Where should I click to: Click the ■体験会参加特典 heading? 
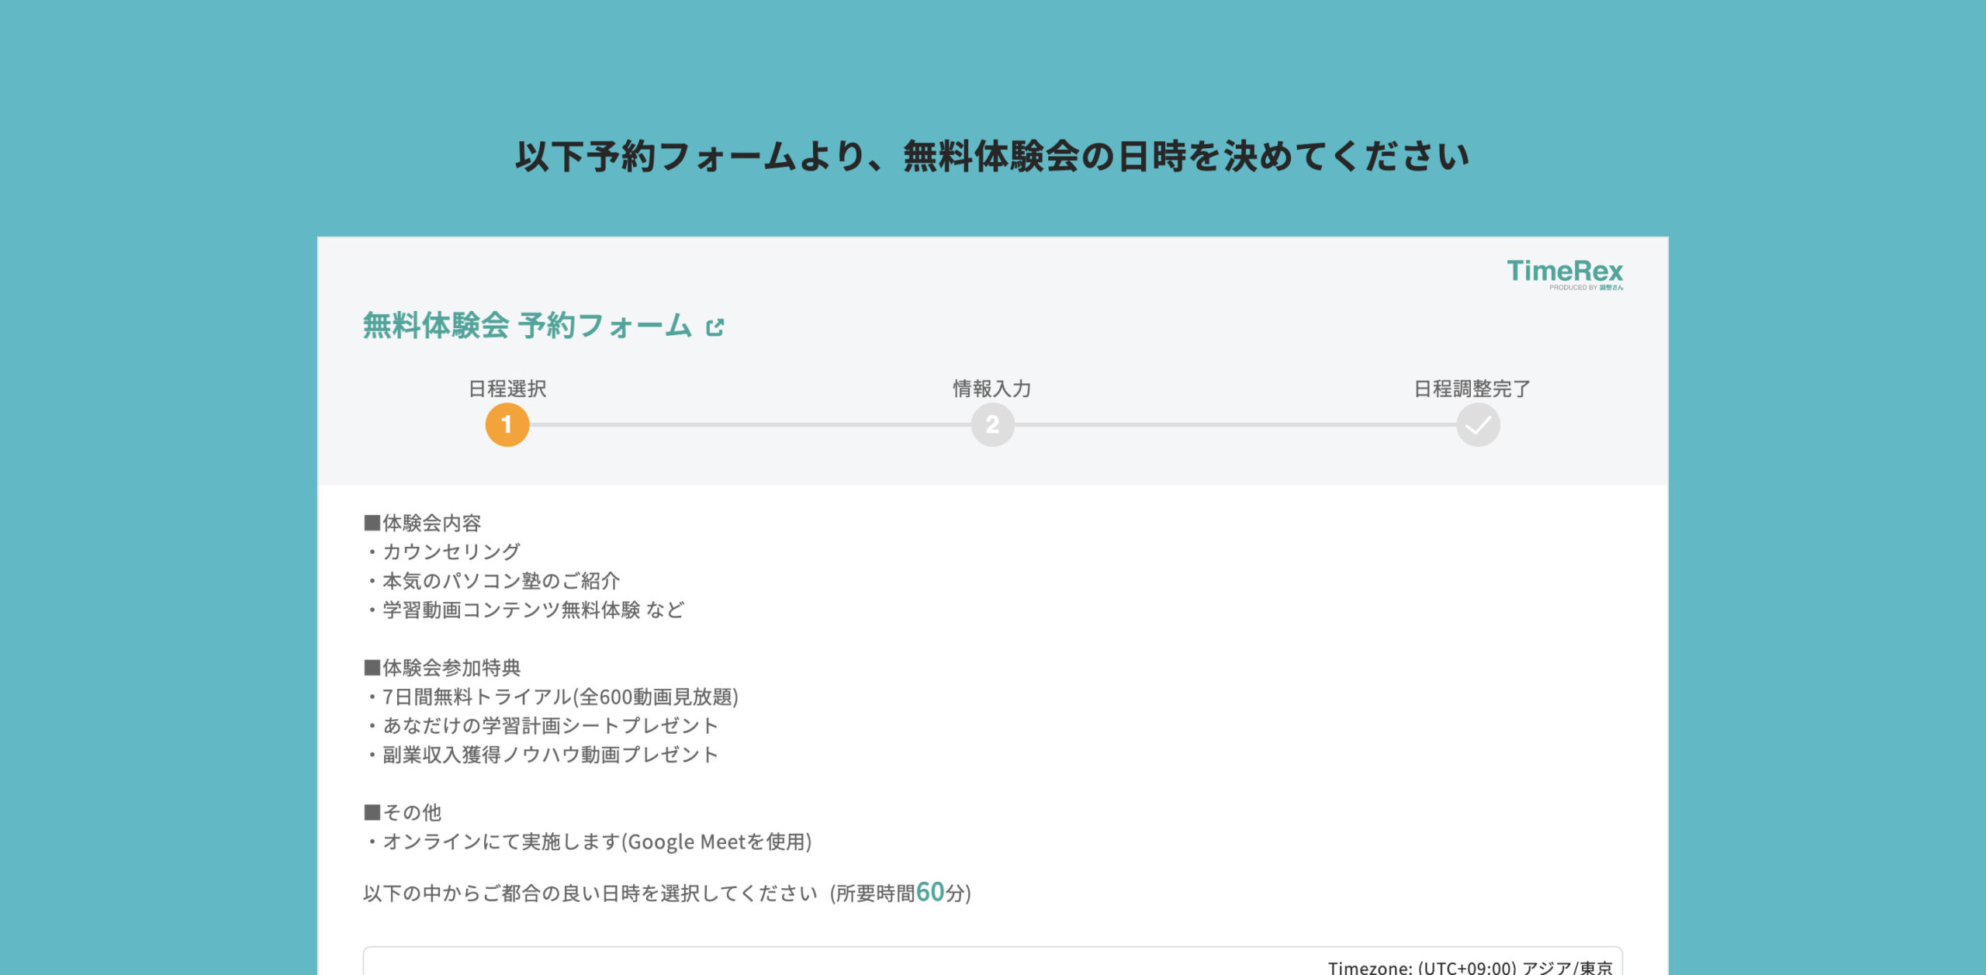pos(442,668)
